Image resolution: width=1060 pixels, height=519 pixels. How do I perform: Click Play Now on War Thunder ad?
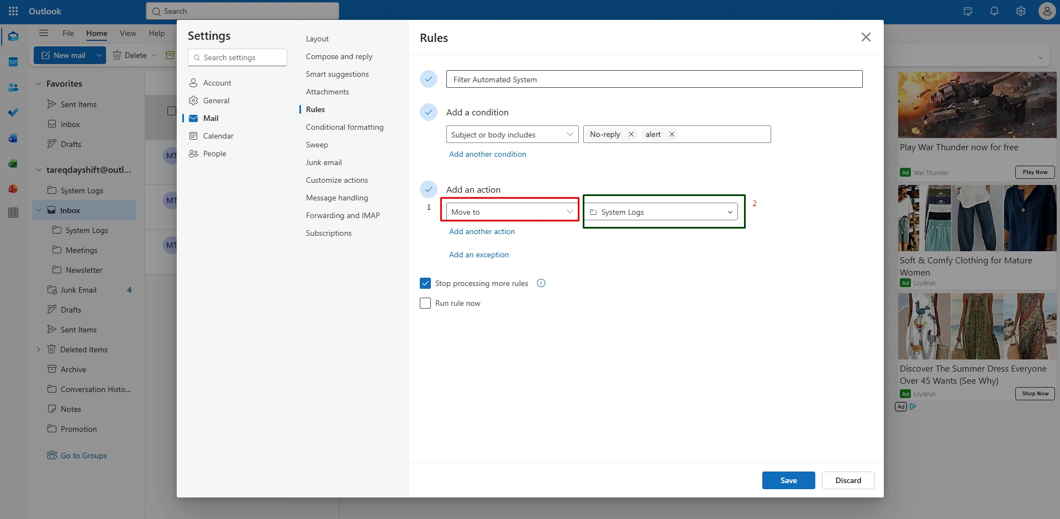point(1035,172)
